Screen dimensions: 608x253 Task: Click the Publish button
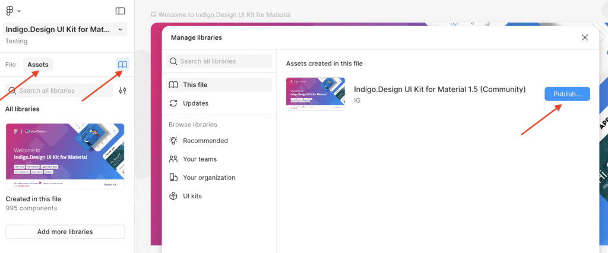[x=567, y=94]
